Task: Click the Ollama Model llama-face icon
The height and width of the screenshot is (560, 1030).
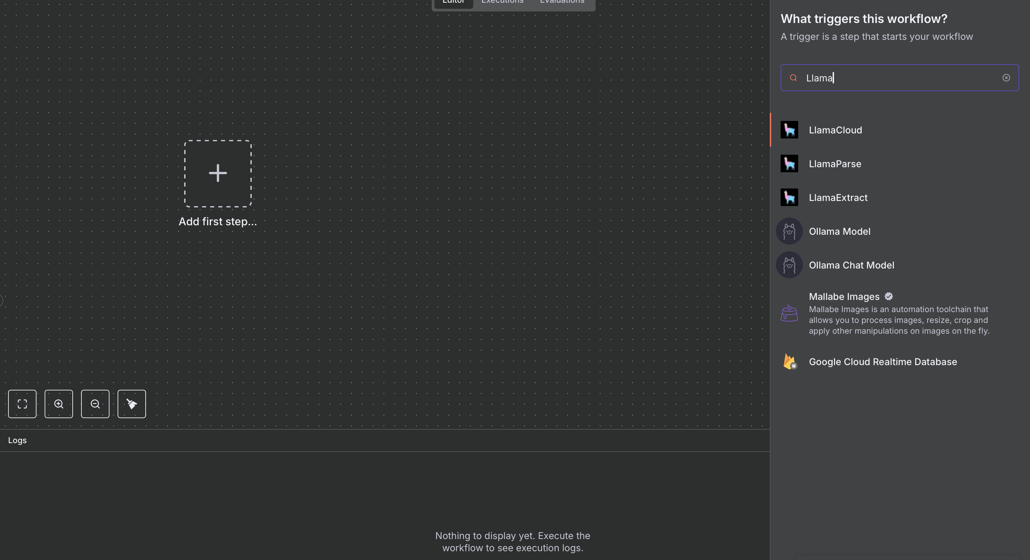Action: [x=789, y=231]
